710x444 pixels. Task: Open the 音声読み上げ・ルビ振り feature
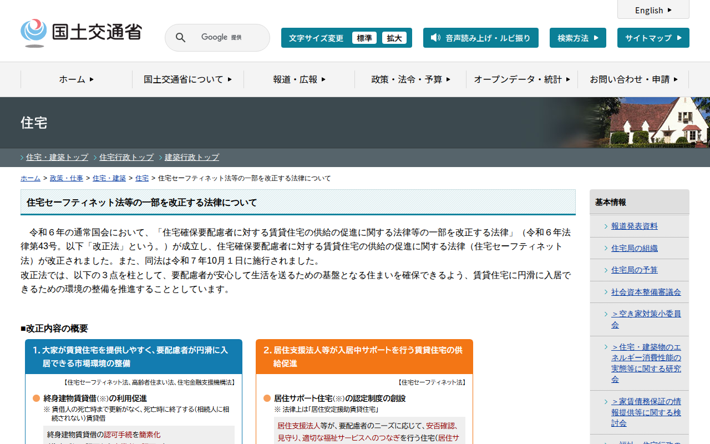click(481, 38)
